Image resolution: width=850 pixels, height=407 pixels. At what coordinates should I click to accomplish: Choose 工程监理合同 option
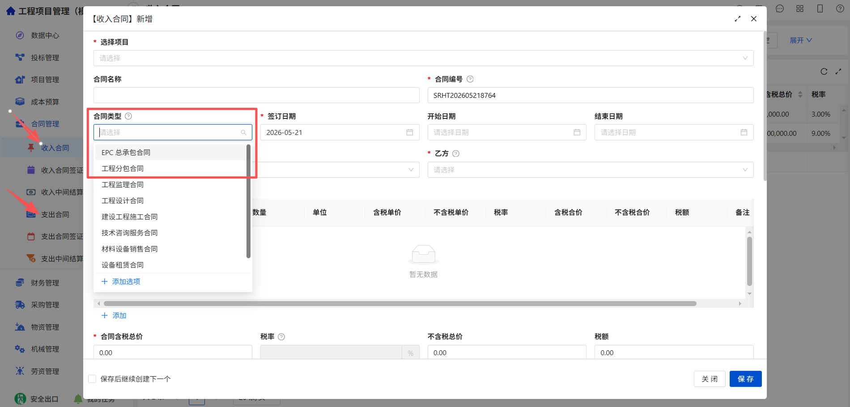(x=171, y=185)
